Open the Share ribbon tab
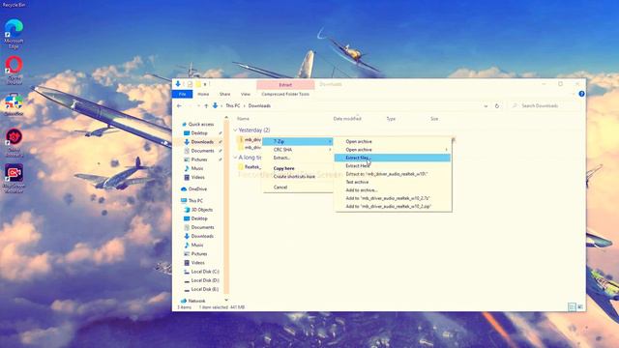The image size is (619, 348). 224,94
